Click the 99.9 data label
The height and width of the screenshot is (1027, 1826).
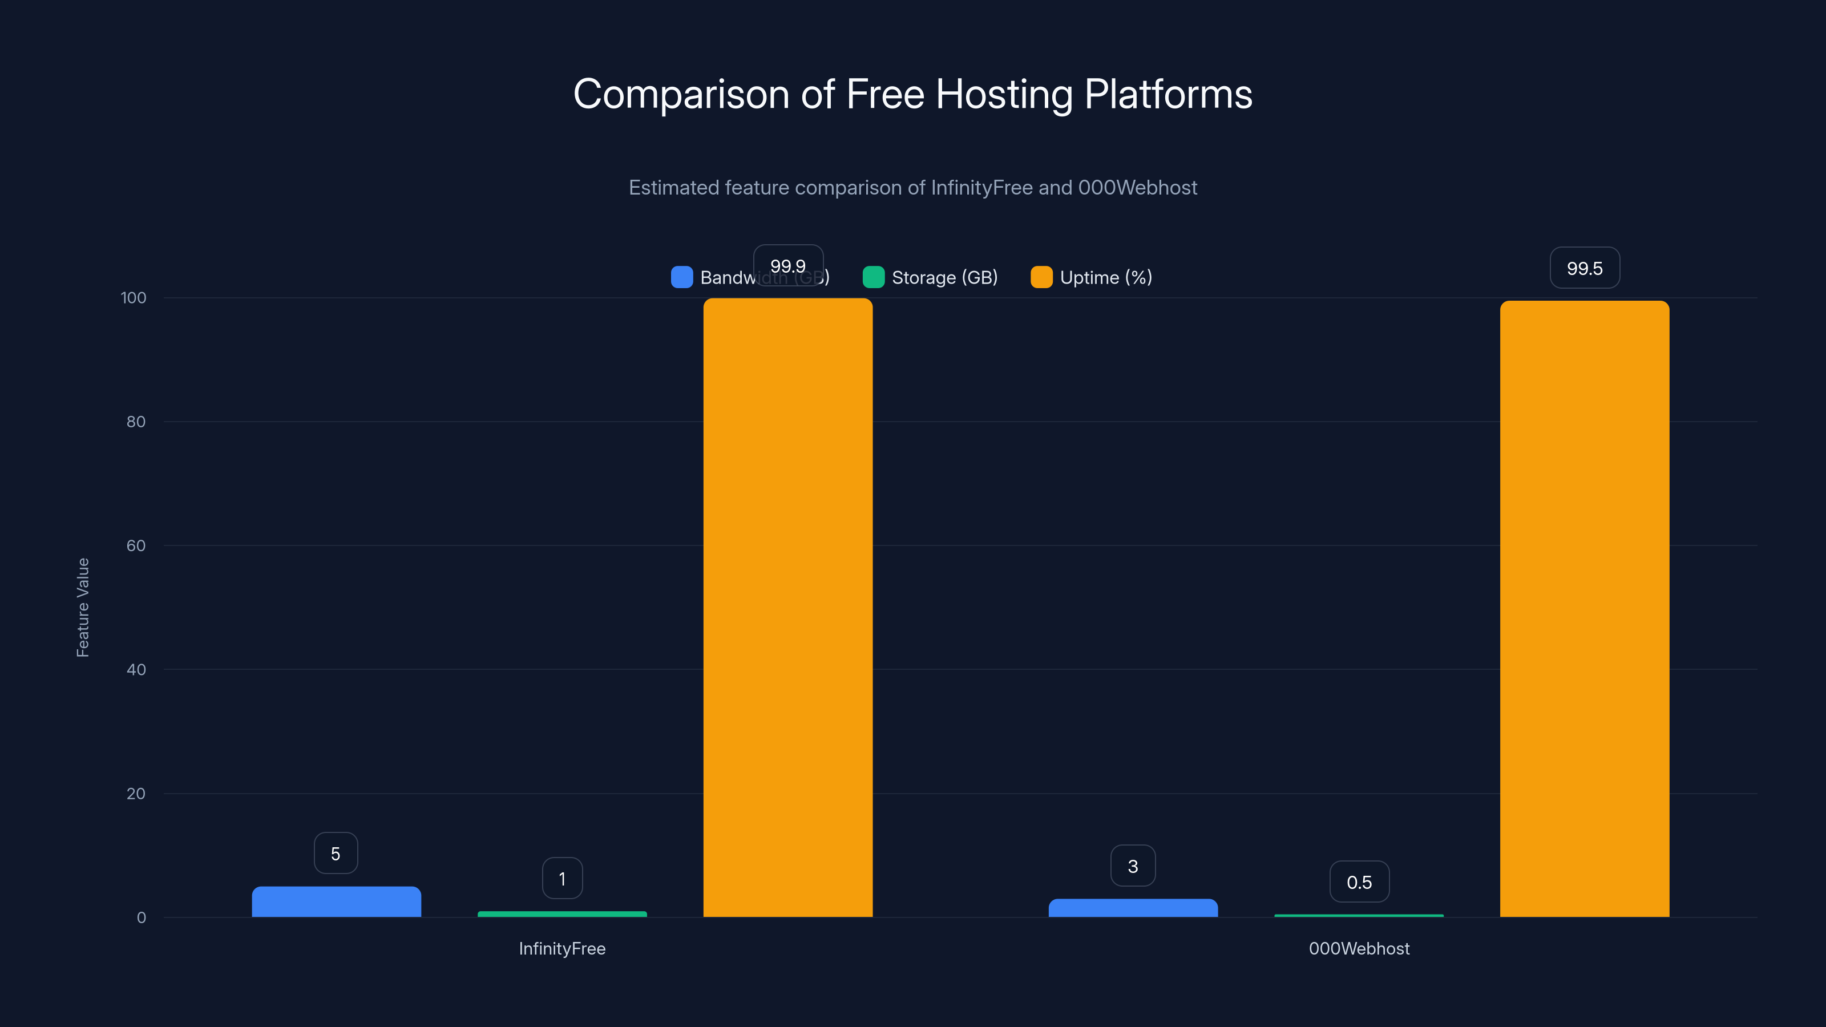coord(787,266)
